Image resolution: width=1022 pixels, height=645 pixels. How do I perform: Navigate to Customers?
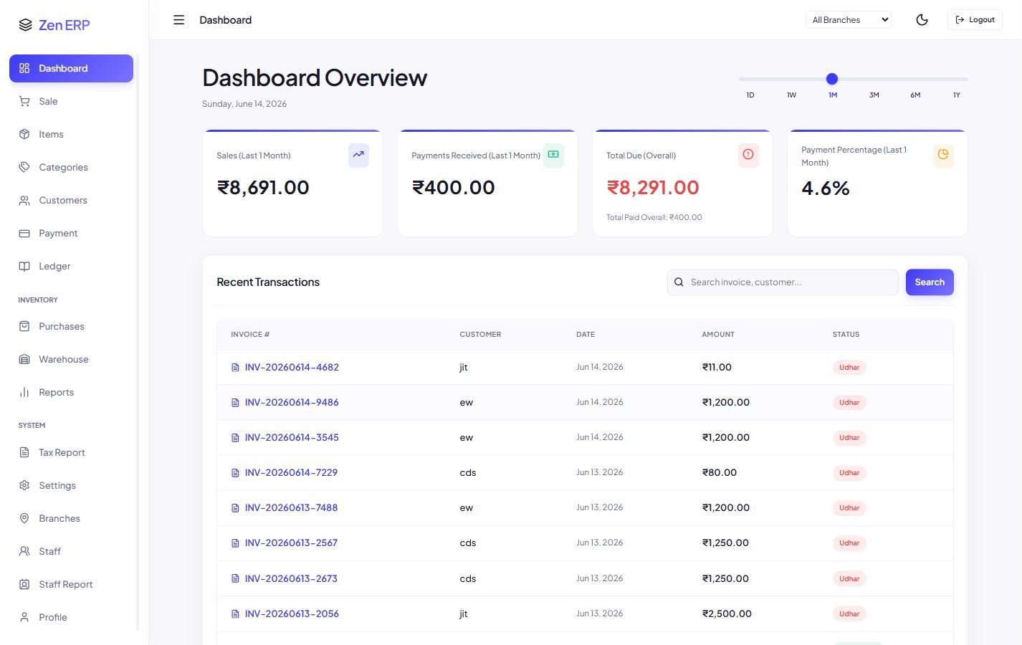click(x=71, y=200)
